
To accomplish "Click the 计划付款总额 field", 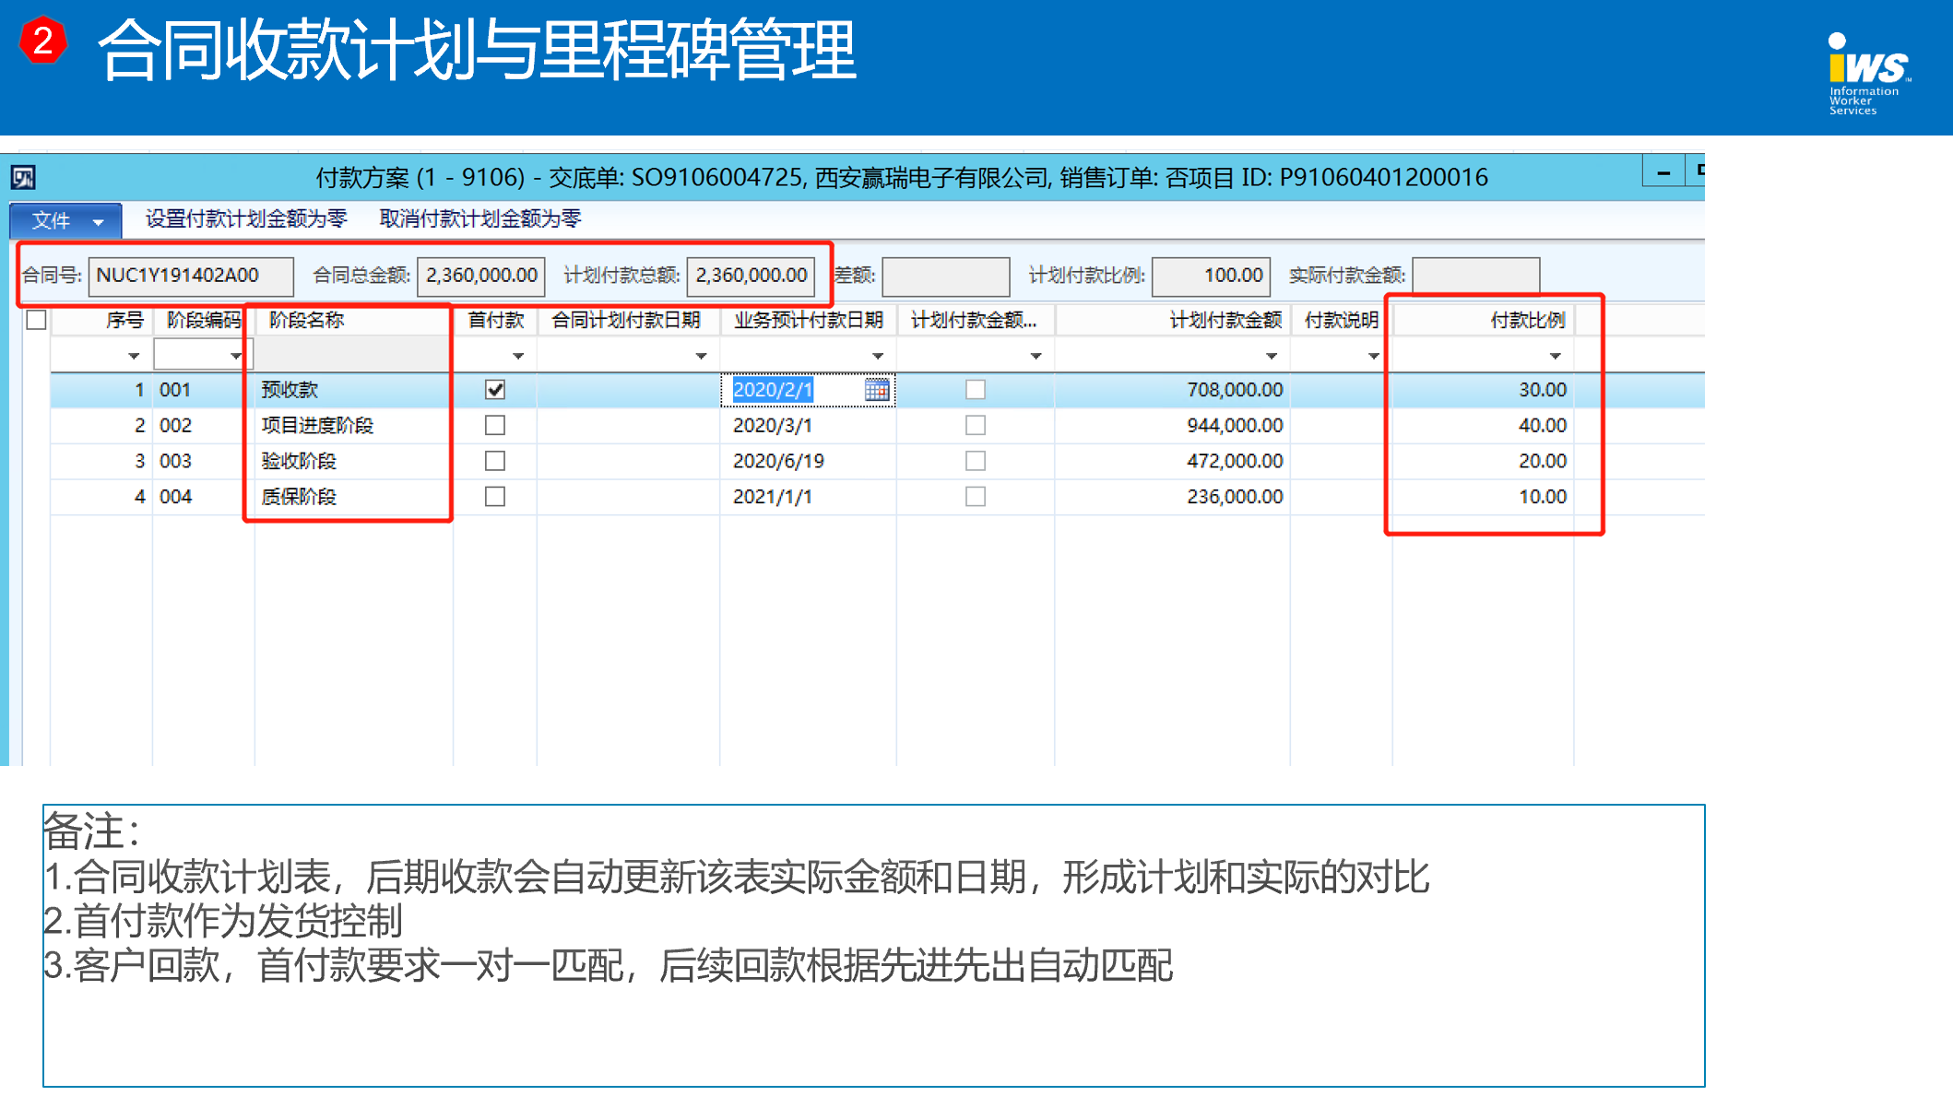I will click(751, 276).
